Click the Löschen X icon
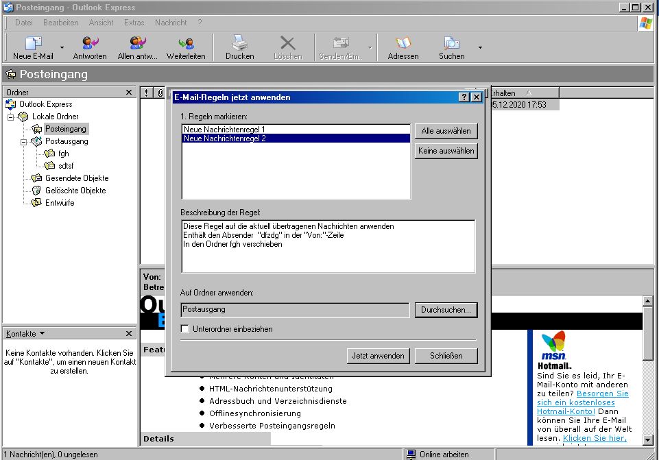 pyautogui.click(x=288, y=43)
